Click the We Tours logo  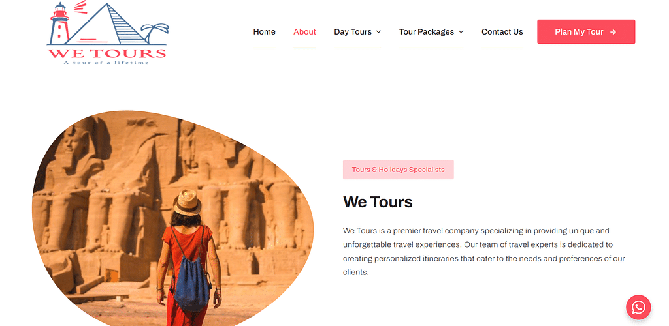click(x=106, y=33)
